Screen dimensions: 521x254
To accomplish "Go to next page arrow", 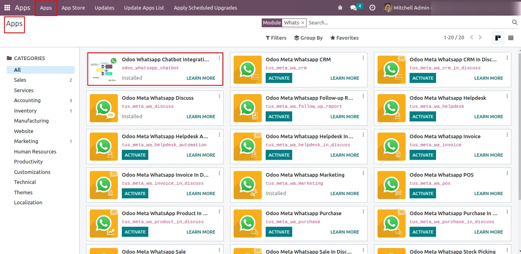I will tap(480, 37).
